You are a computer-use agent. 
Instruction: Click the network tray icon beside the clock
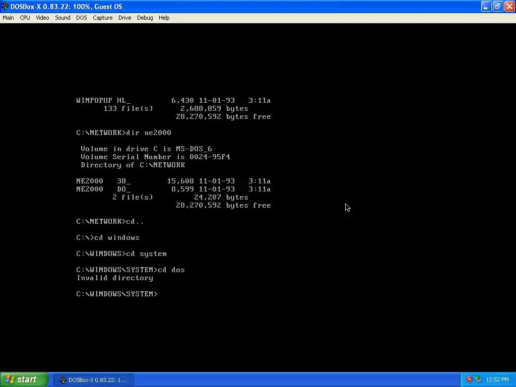coord(478,380)
